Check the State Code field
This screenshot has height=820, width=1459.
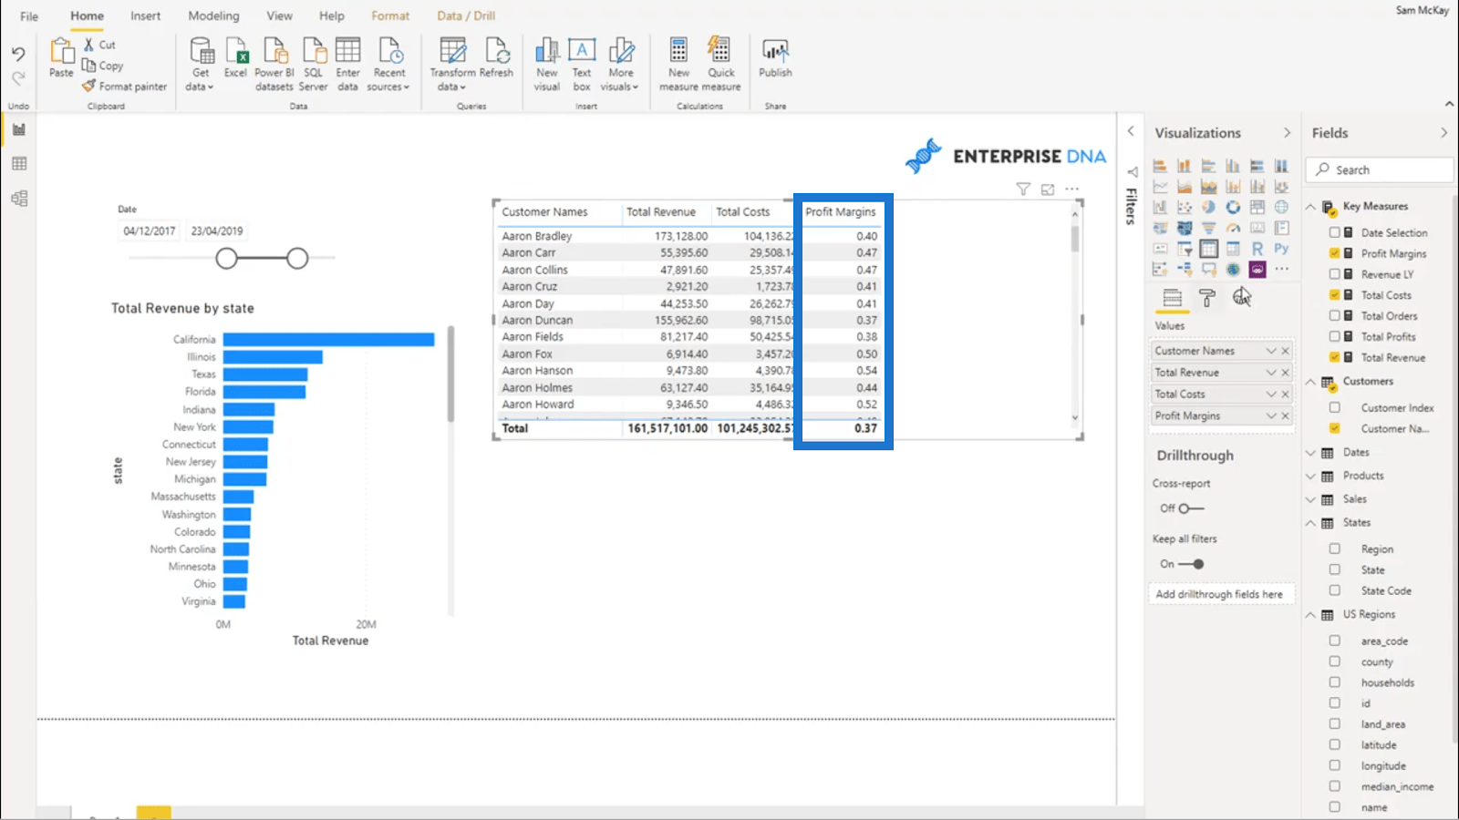(1335, 590)
